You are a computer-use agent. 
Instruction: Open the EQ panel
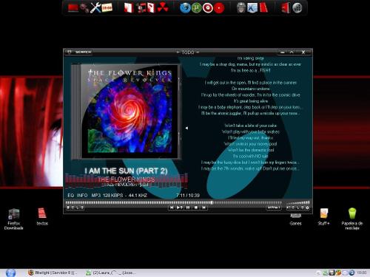[70, 195]
